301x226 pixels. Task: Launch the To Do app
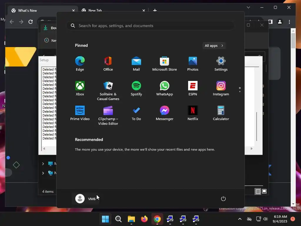point(136,113)
